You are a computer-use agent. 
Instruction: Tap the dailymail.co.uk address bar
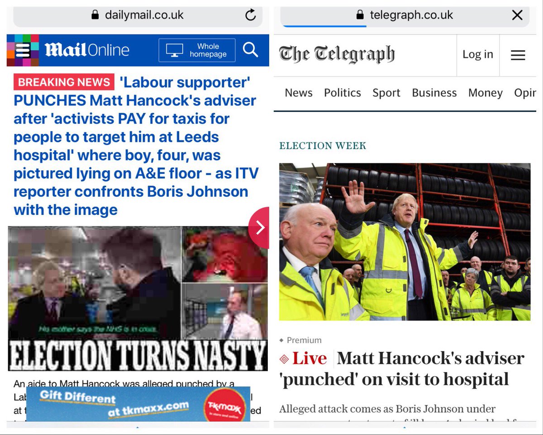[x=138, y=16]
